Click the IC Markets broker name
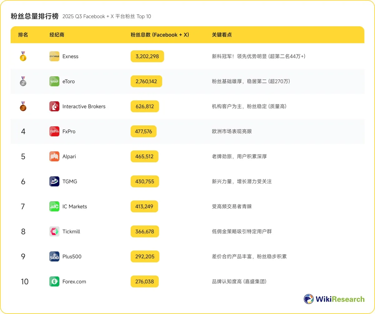Image resolution: width=375 pixels, height=314 pixels. pyautogui.click(x=75, y=206)
